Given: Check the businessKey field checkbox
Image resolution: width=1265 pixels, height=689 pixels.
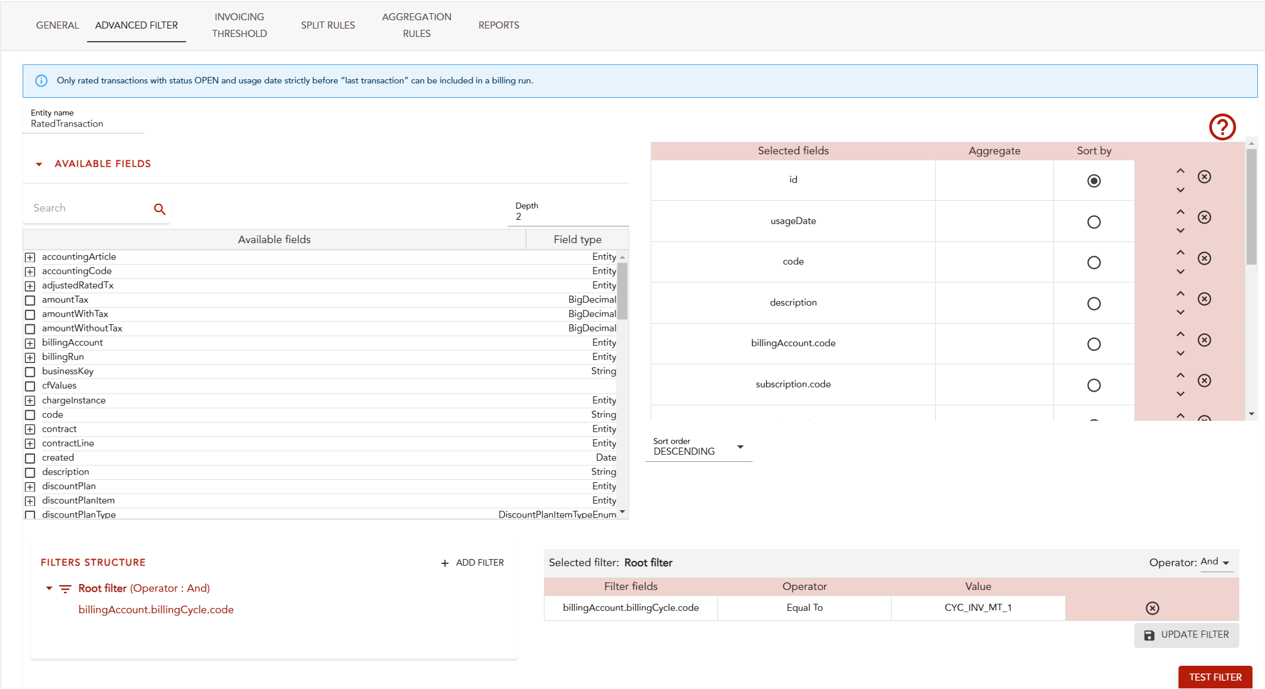Looking at the screenshot, I should pos(30,371).
